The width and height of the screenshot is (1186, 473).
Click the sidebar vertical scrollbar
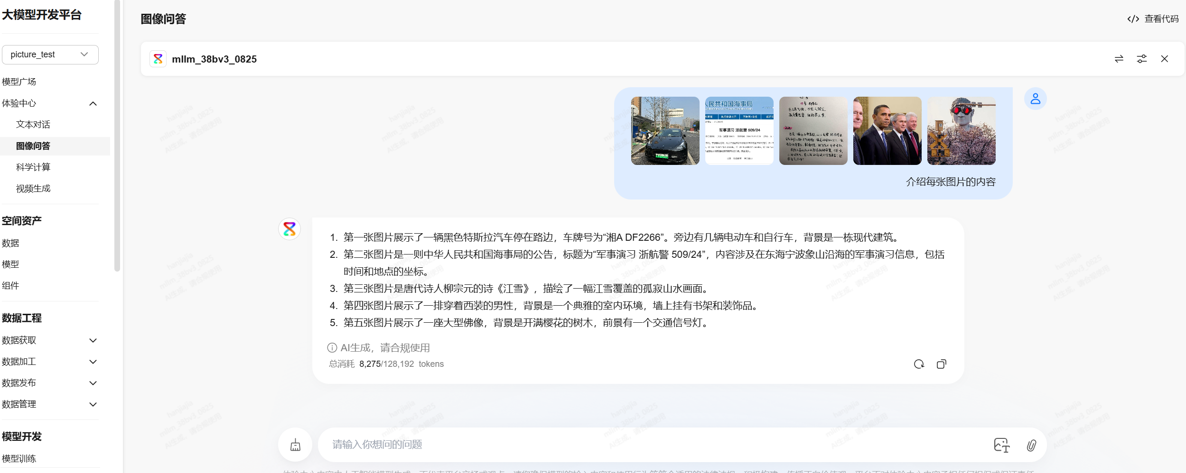click(x=117, y=136)
